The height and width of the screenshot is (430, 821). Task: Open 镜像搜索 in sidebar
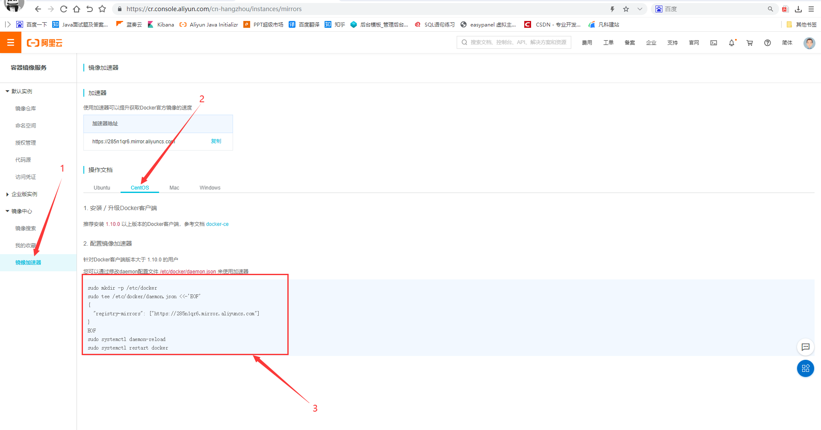pyautogui.click(x=26, y=228)
